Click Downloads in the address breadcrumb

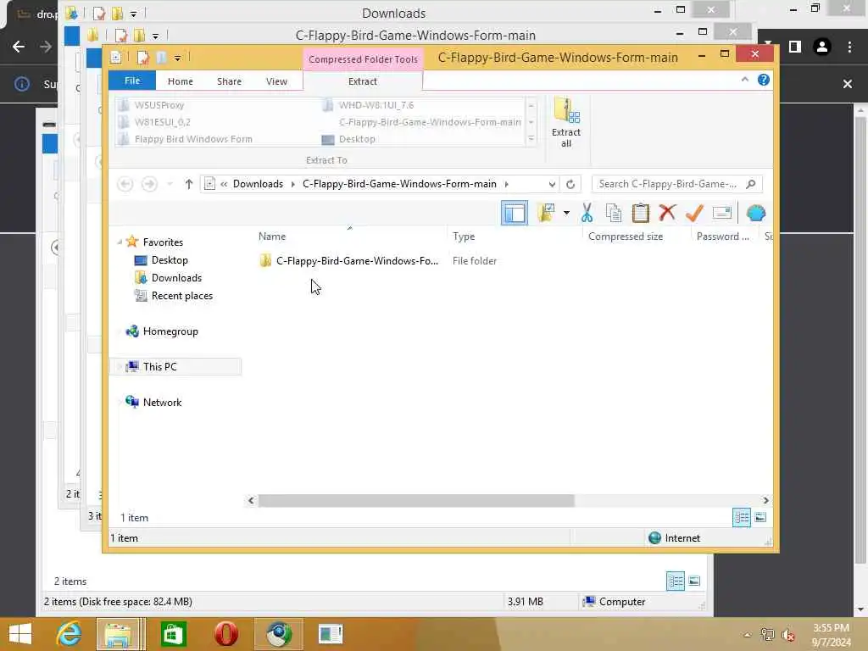pyautogui.click(x=258, y=184)
